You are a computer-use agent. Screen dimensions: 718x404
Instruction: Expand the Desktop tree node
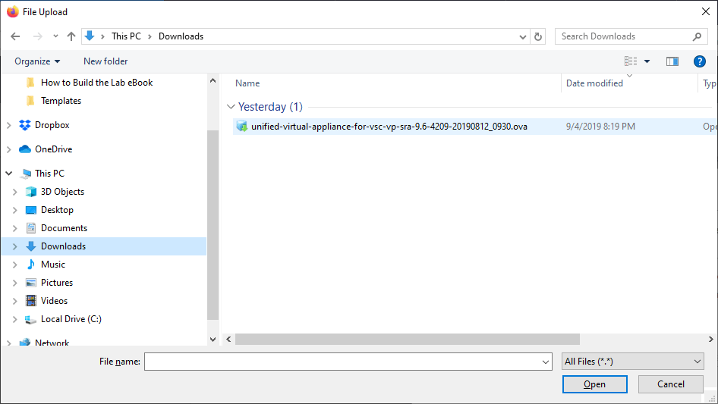[15, 210]
